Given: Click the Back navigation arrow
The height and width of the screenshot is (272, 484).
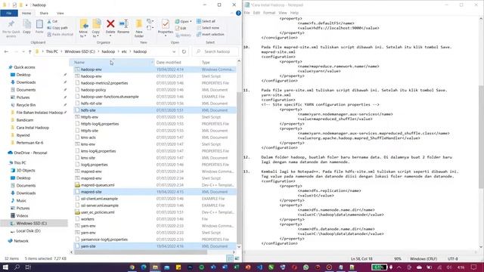Looking at the screenshot, I should pyautogui.click(x=6, y=51).
